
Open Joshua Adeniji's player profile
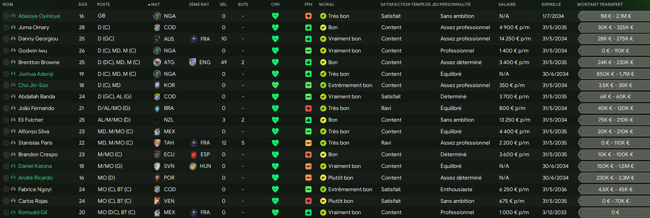tap(36, 74)
